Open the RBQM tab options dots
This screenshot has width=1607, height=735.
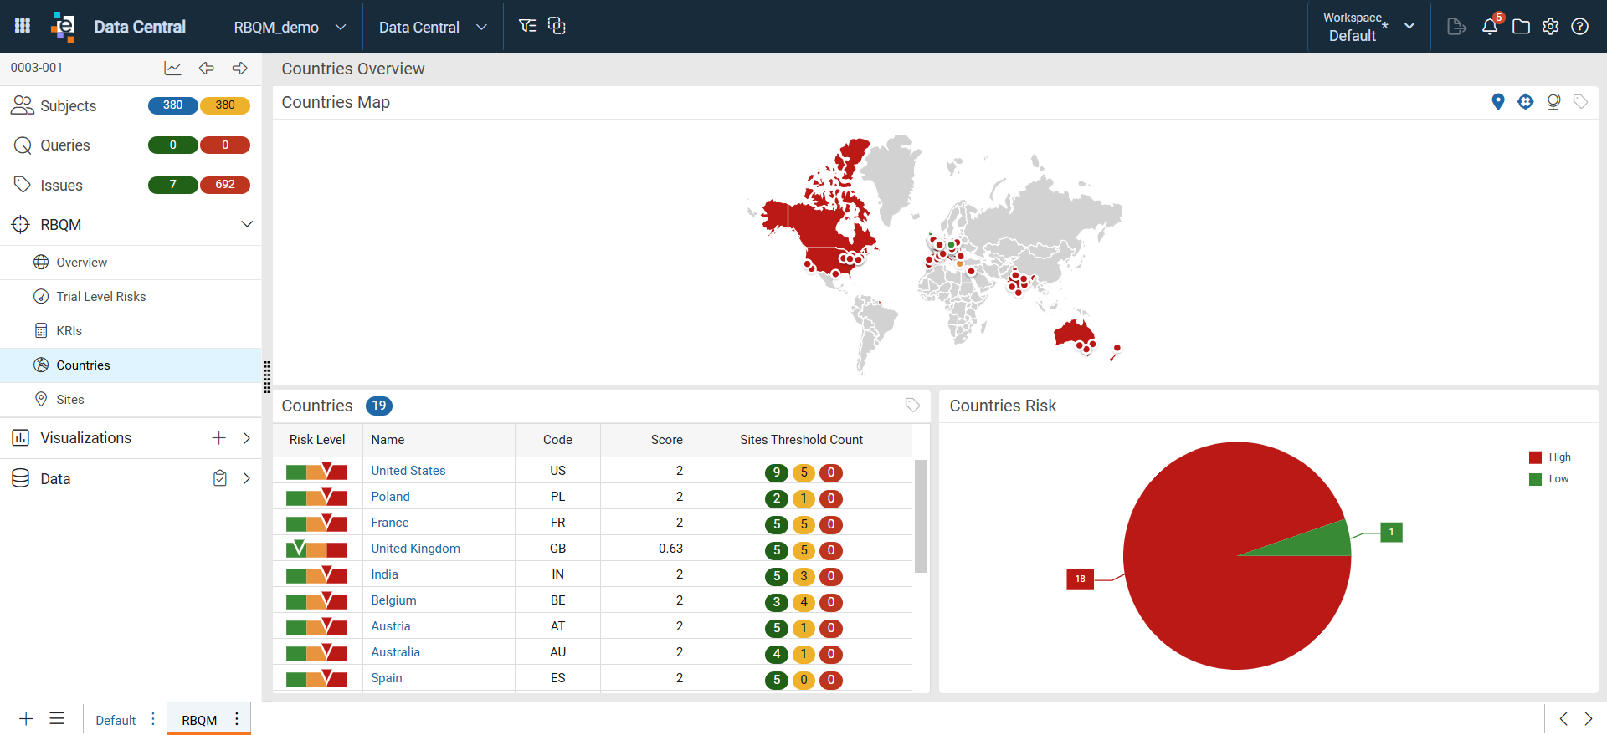tap(237, 719)
